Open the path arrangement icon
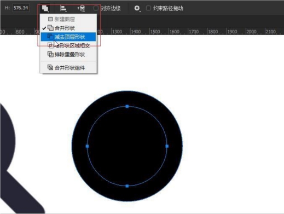 [81, 8]
